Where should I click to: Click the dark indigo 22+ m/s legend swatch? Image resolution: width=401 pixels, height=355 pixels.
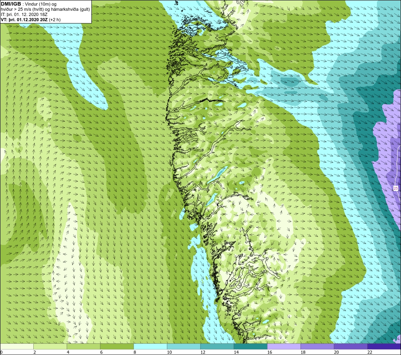[x=384, y=346]
